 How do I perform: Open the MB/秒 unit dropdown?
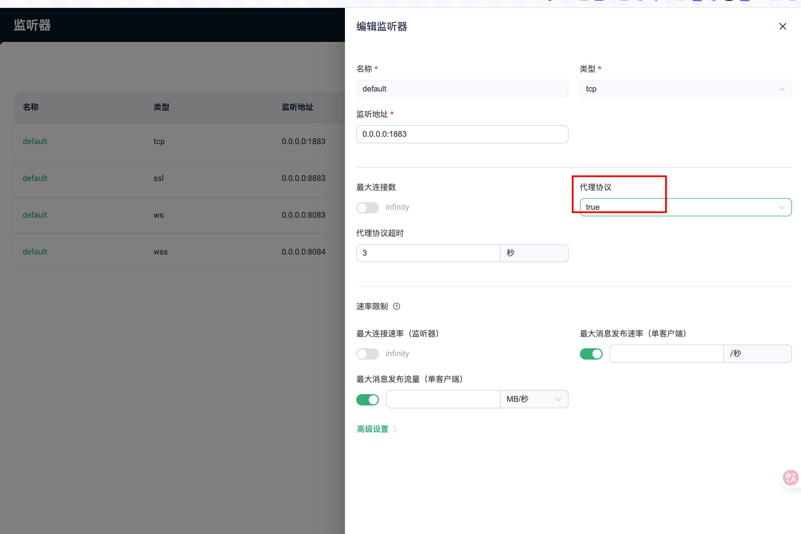pyautogui.click(x=534, y=399)
